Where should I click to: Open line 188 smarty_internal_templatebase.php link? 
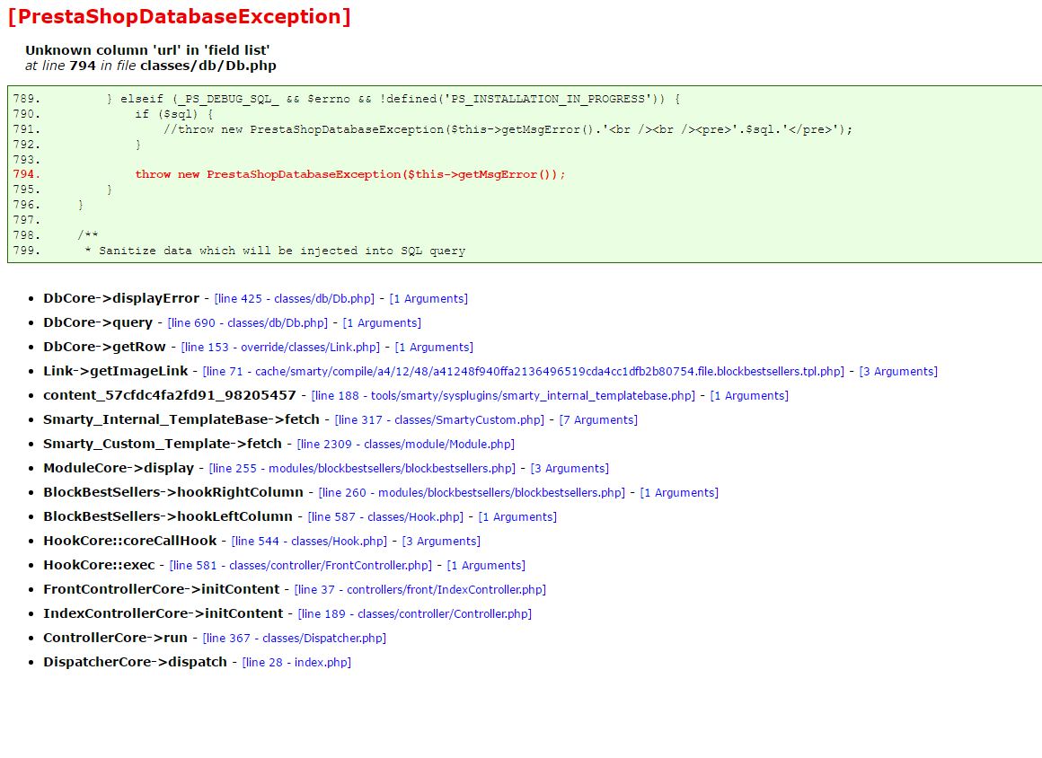pyautogui.click(x=503, y=396)
